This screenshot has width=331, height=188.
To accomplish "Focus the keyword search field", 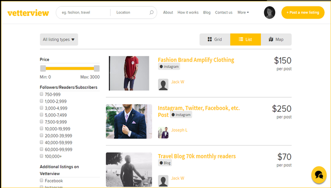I will coord(85,12).
